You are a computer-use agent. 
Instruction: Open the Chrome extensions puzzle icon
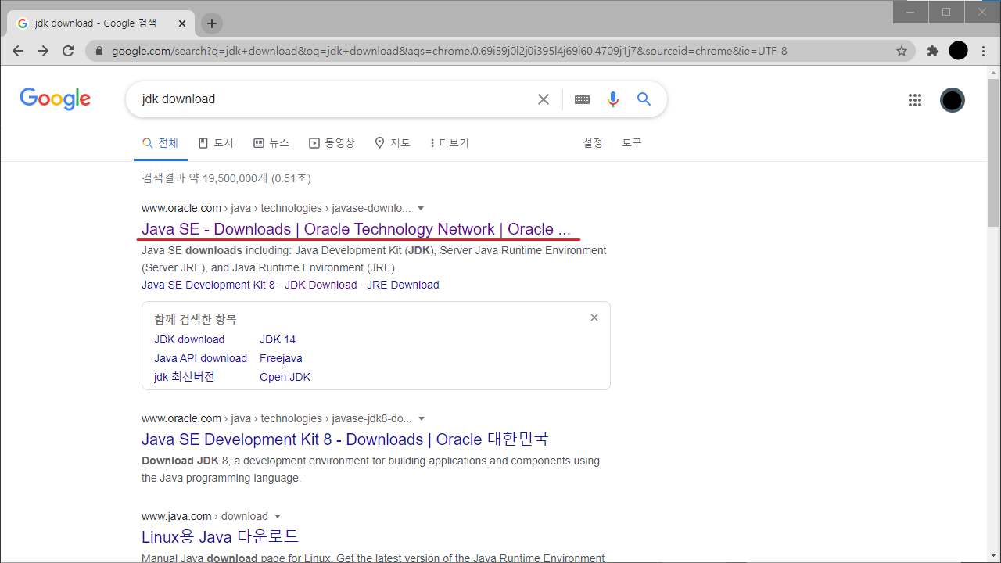pyautogui.click(x=932, y=51)
